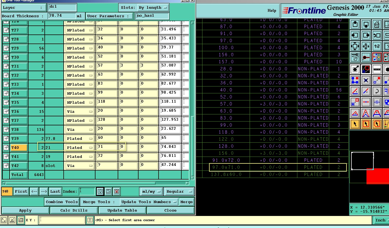389x228 pixels.
Task: Click the Apply button
Action: [25, 210]
